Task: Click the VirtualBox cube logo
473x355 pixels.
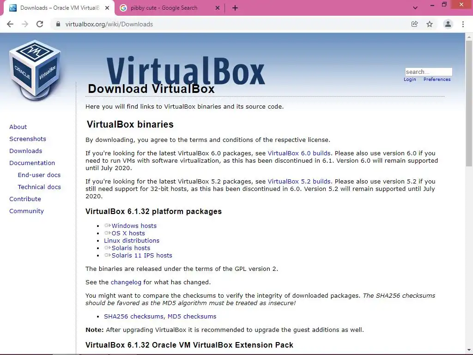Action: tap(35, 70)
